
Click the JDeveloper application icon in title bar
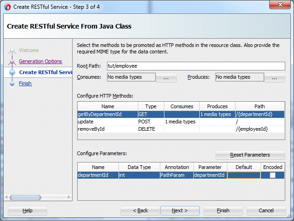7,7
